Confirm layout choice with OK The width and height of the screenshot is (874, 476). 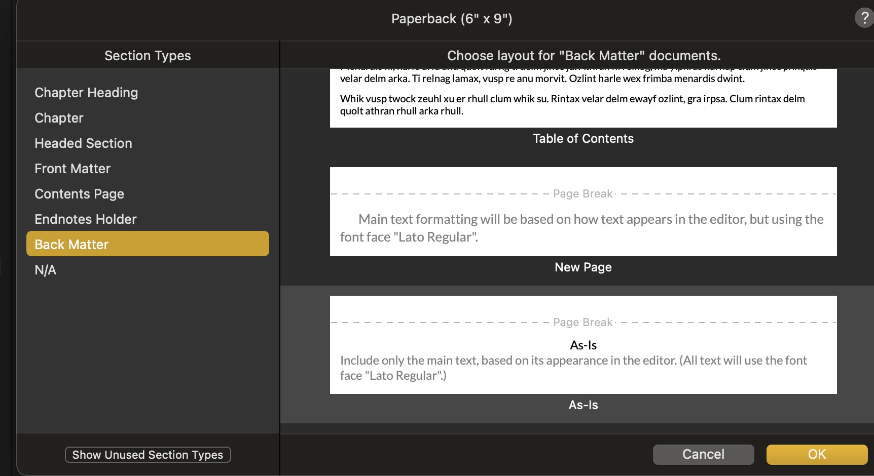(817, 454)
